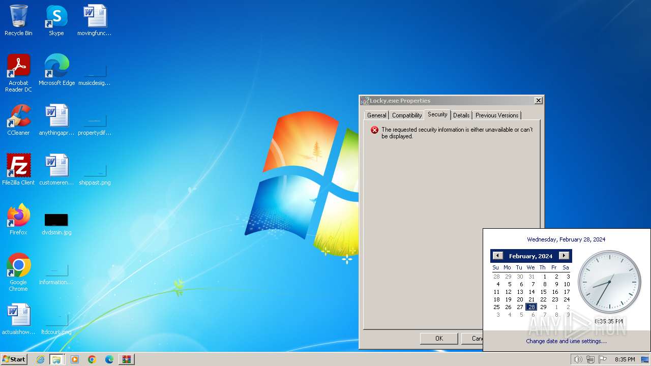This screenshot has height=366, width=651.
Task: Select the musicdesig desktop file
Action: click(95, 75)
